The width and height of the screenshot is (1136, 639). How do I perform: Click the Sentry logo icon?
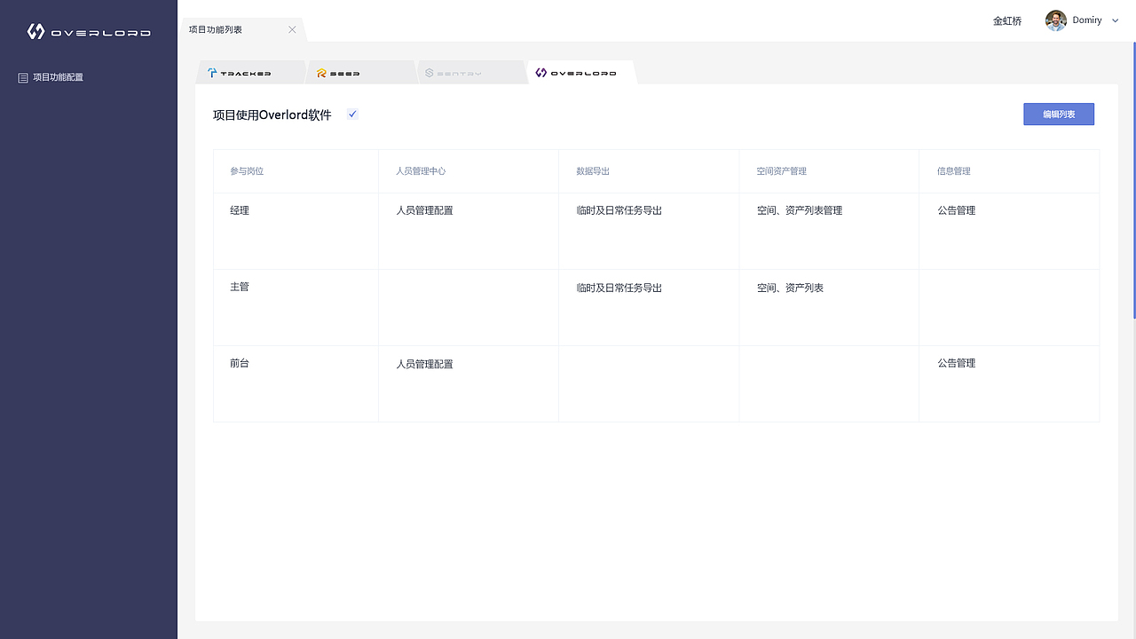click(x=430, y=72)
